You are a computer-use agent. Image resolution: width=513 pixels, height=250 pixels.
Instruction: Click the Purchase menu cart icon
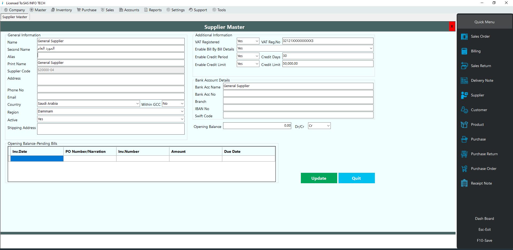tap(79, 10)
